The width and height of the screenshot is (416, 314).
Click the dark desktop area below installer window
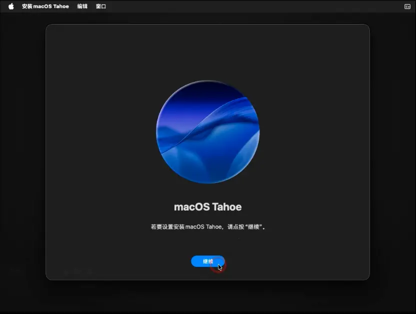208,297
